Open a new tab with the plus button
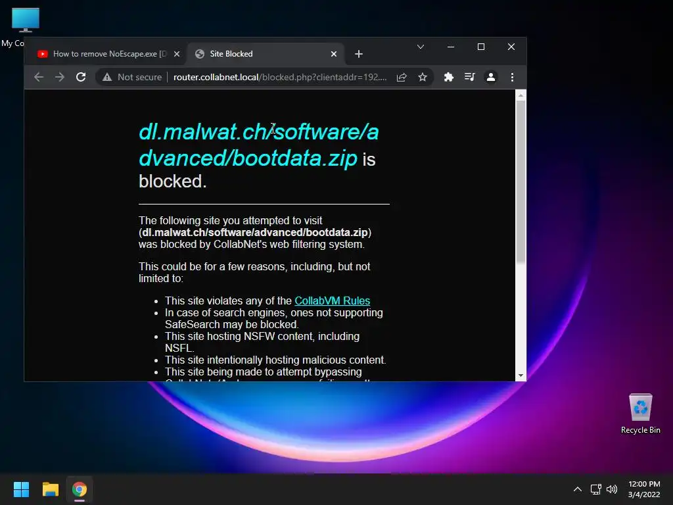 [x=359, y=54]
